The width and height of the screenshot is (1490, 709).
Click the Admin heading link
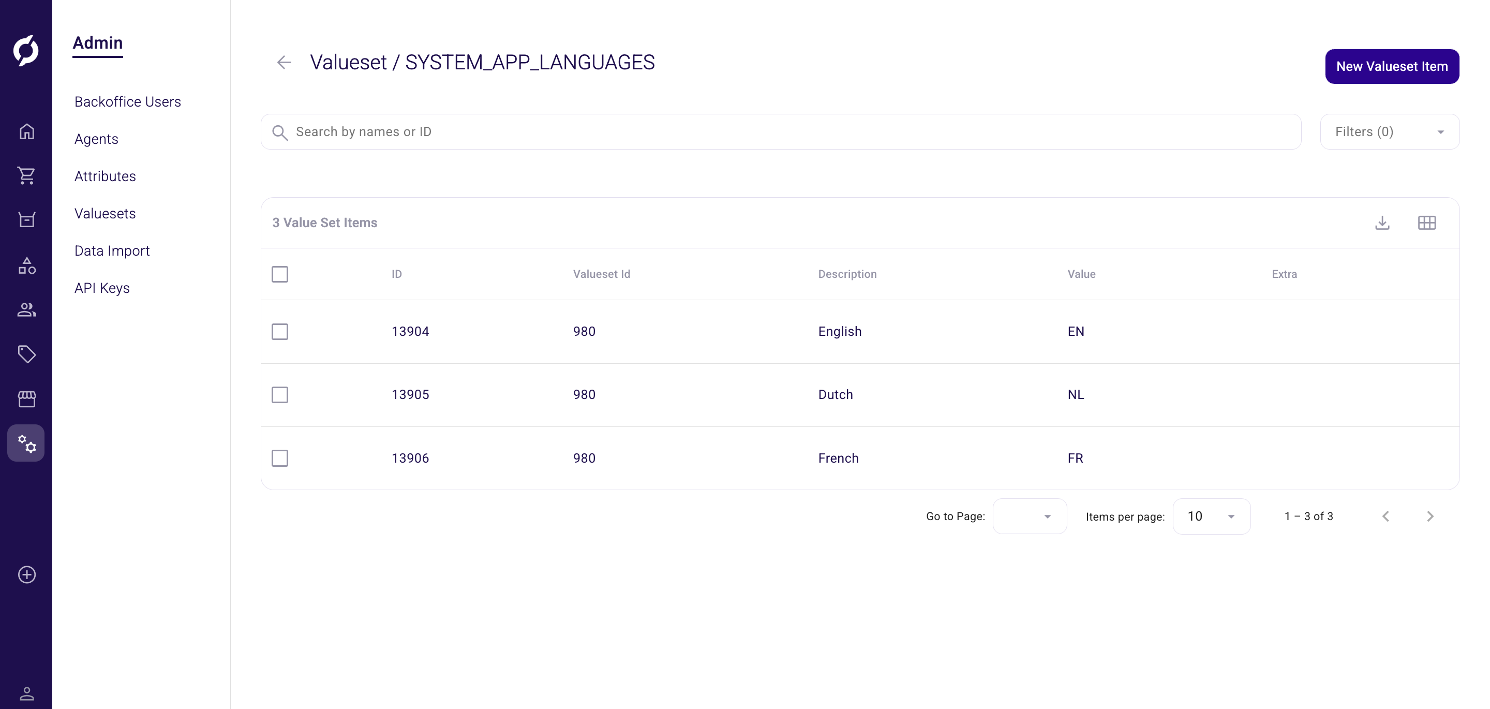[x=98, y=43]
